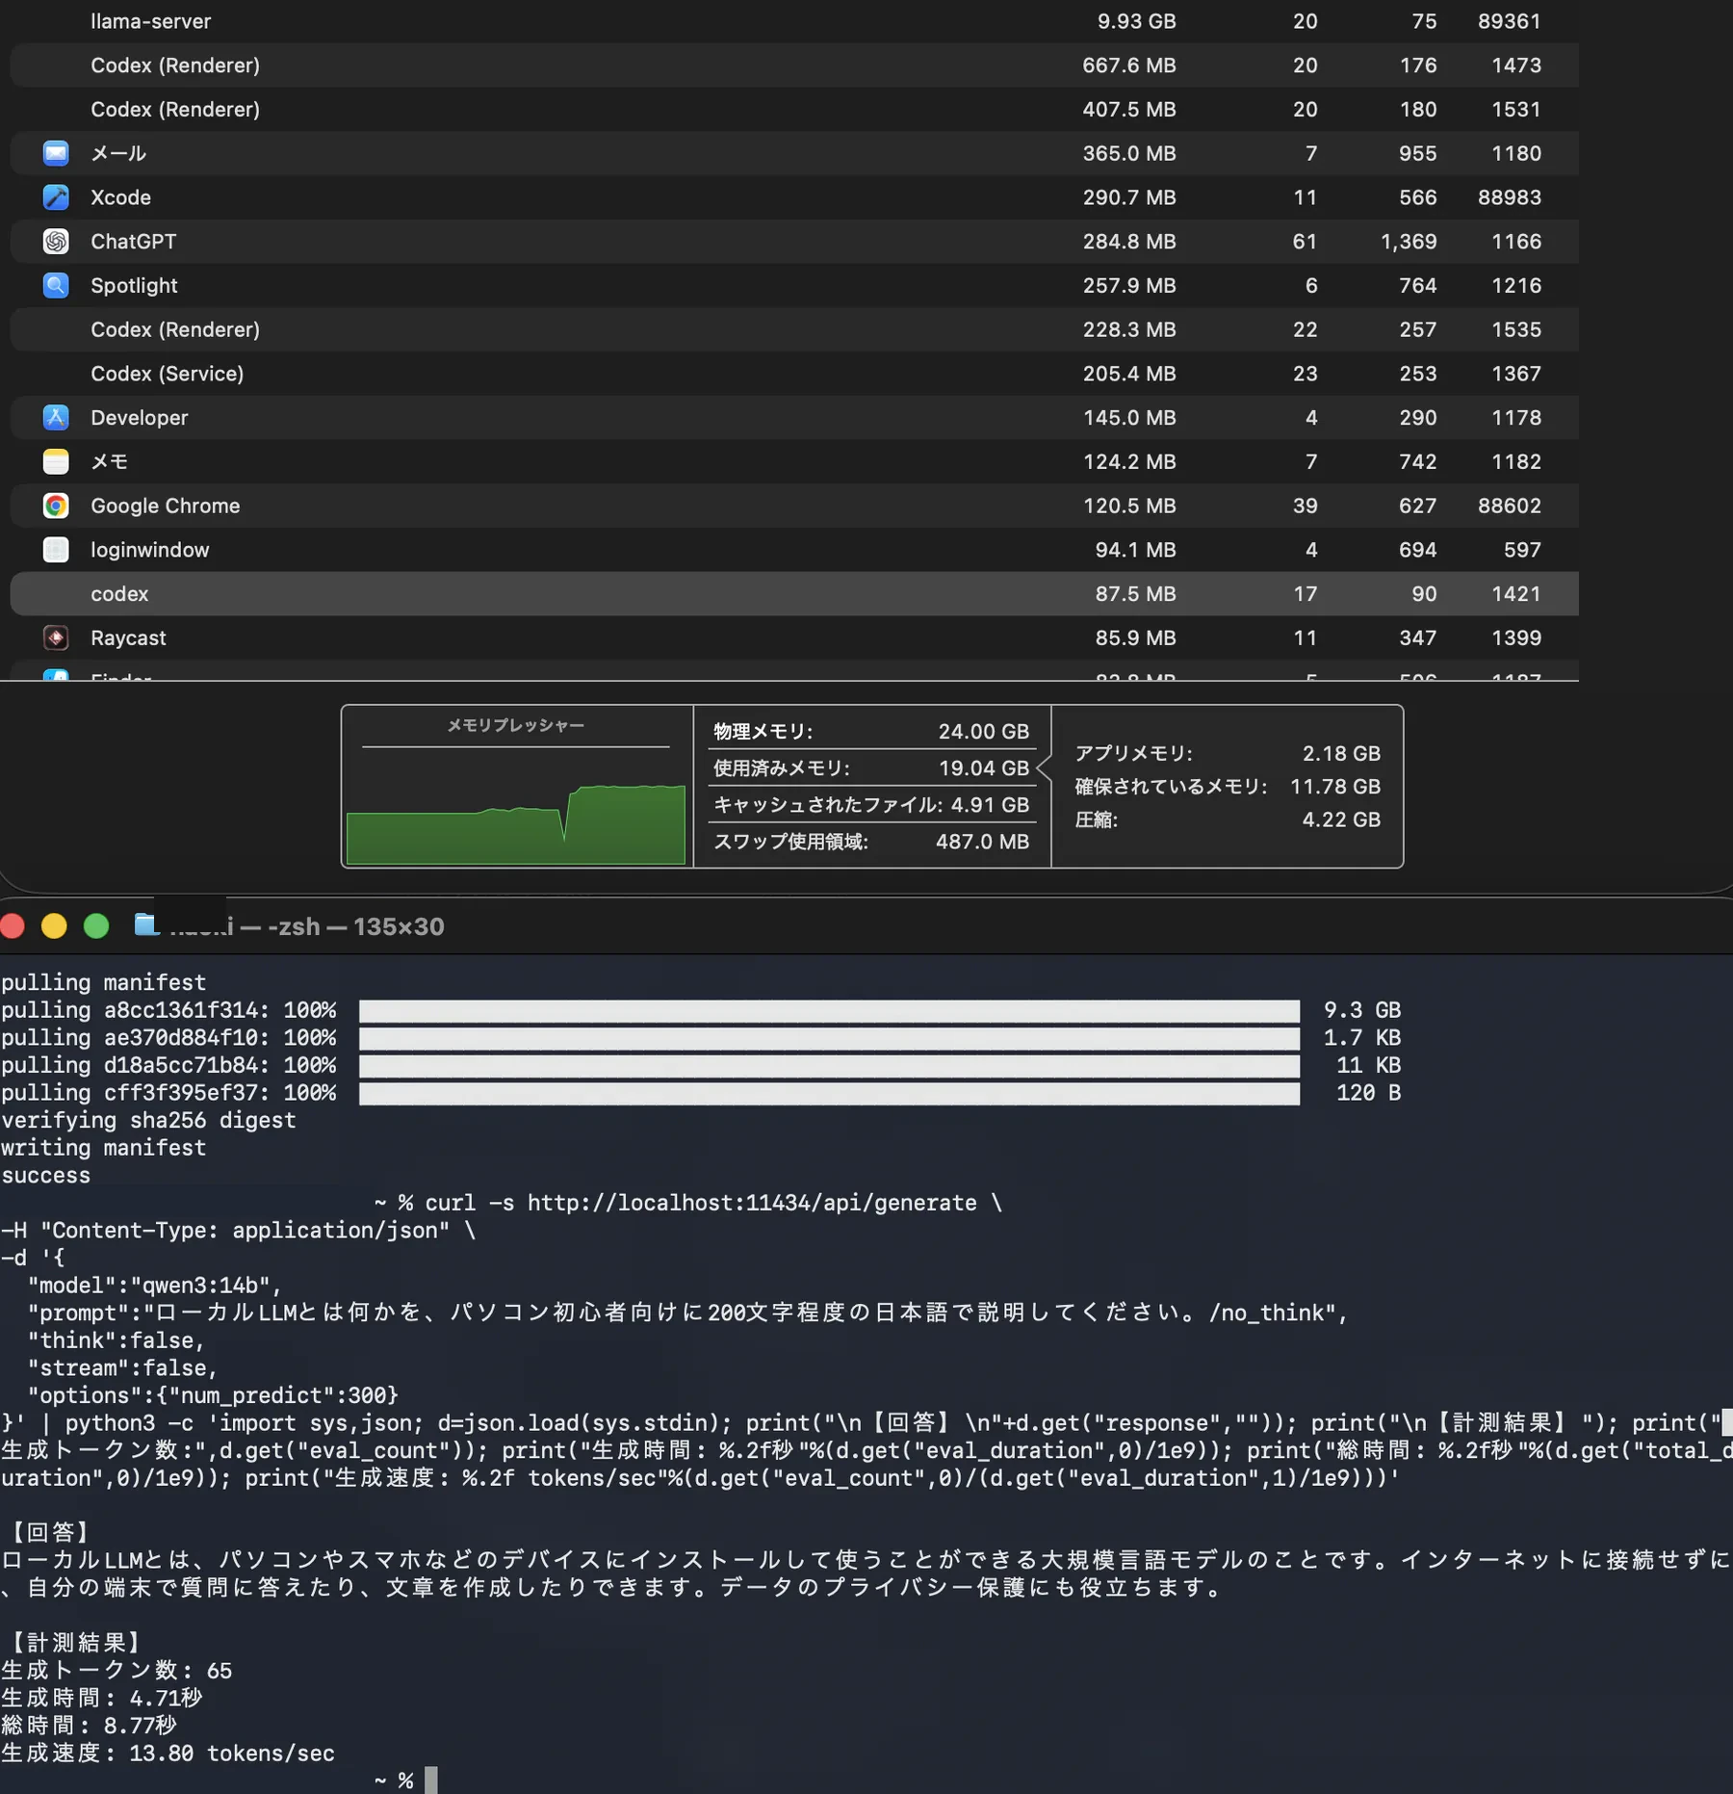The height and width of the screenshot is (1794, 1733).
Task: Click the yellow minimize button of Terminal
Action: click(54, 926)
